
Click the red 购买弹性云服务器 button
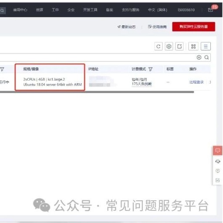click(x=194, y=27)
